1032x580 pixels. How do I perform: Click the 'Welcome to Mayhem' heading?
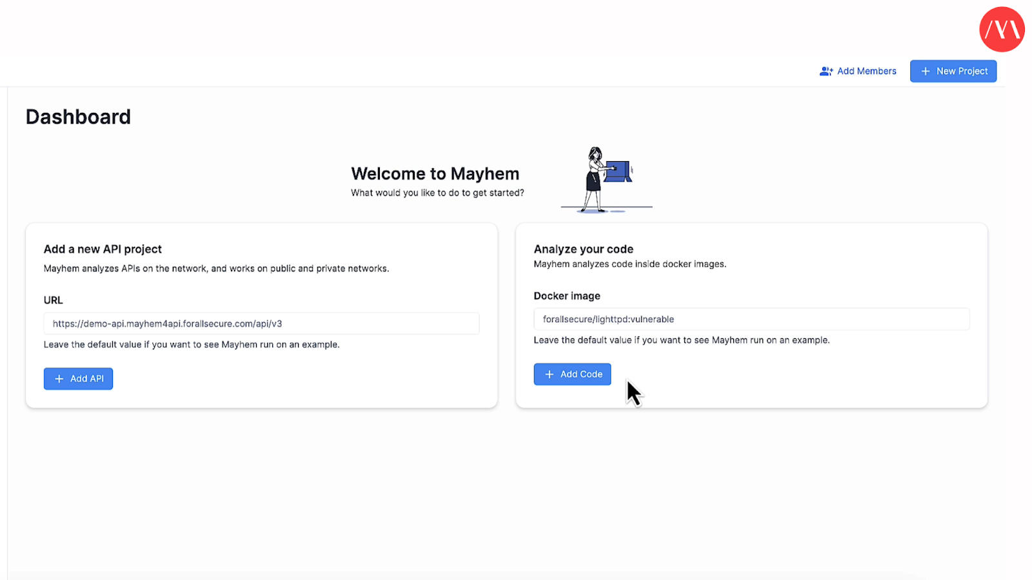click(x=435, y=174)
